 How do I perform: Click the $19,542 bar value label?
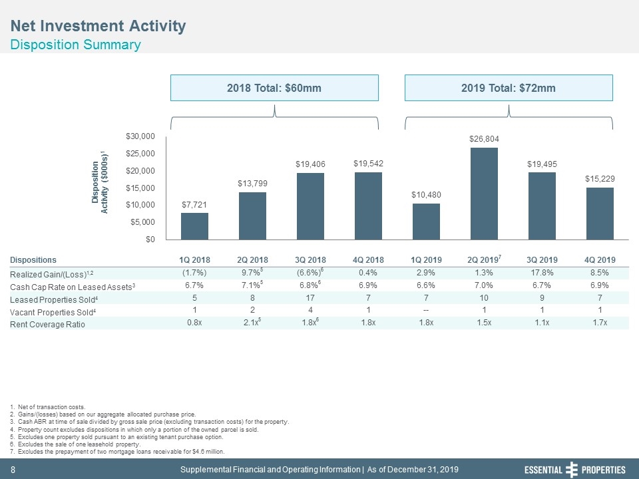point(368,164)
